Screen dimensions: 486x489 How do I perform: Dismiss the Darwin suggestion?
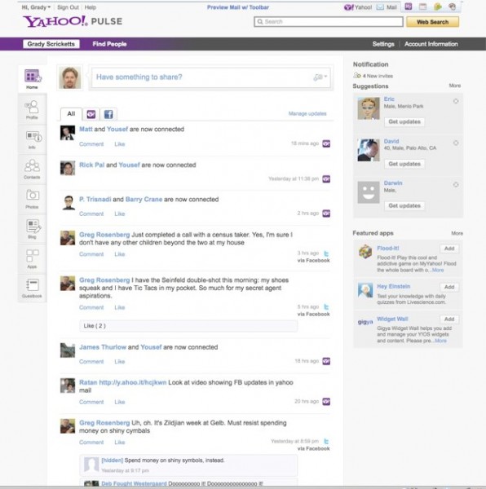point(456,185)
